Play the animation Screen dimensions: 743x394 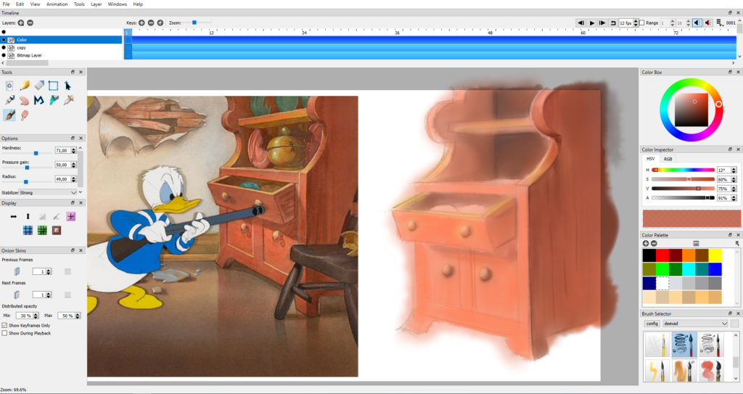(x=592, y=22)
